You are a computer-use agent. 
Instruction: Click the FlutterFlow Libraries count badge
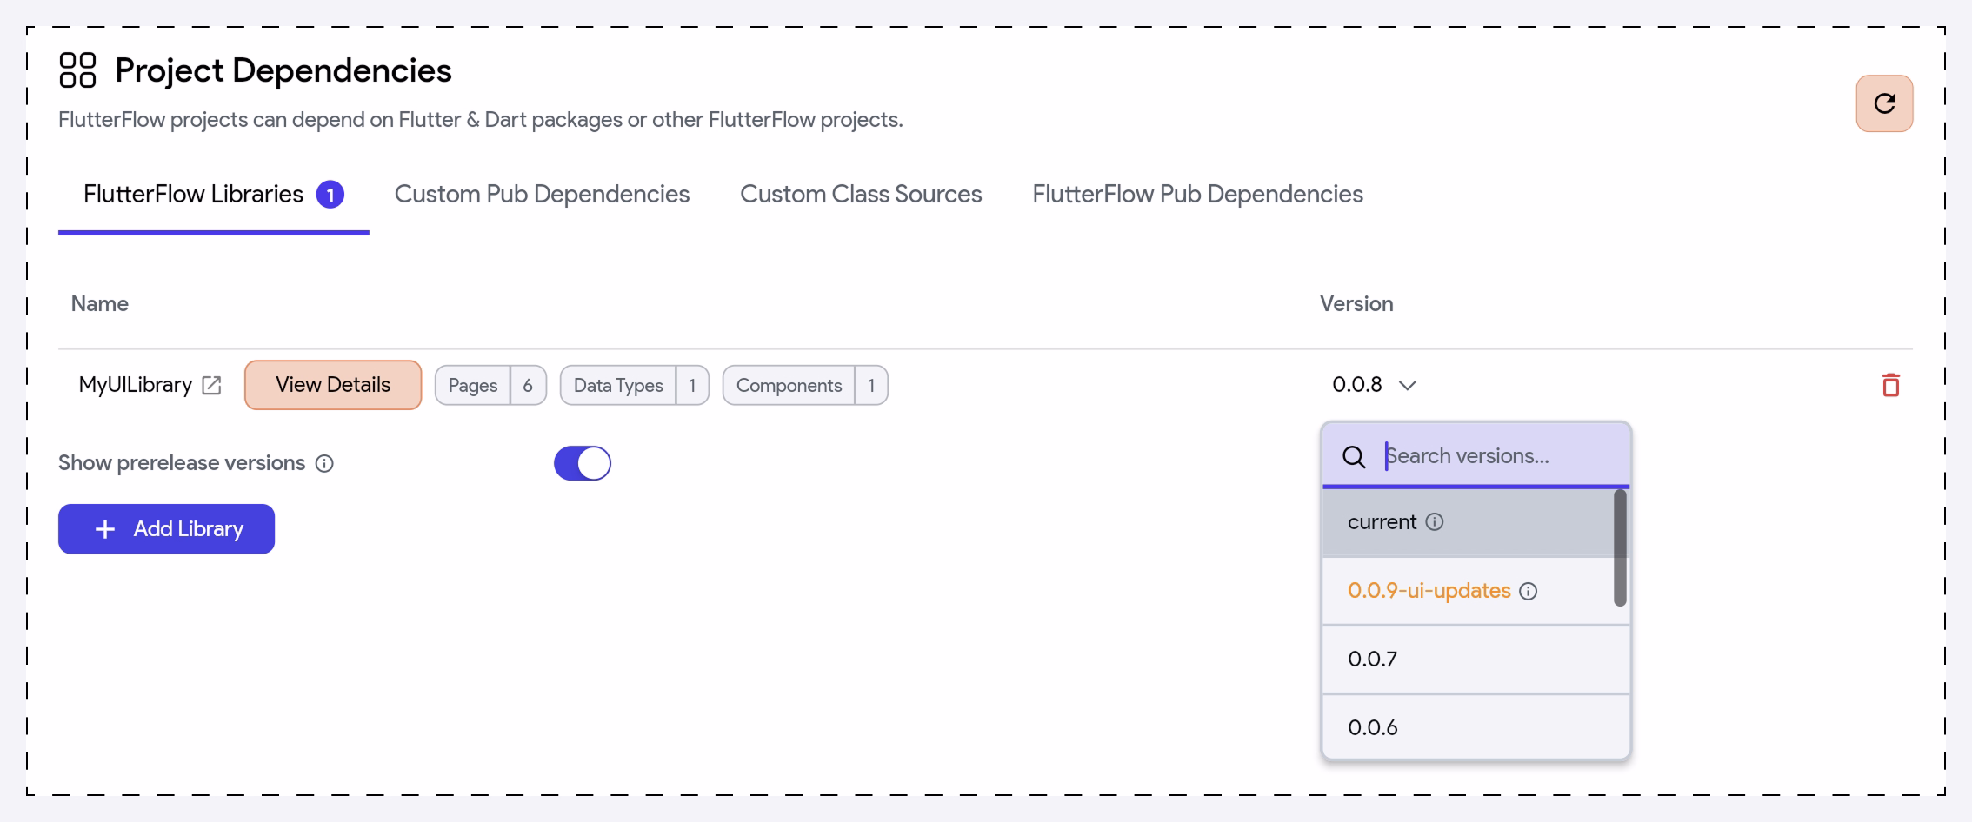pyautogui.click(x=330, y=195)
